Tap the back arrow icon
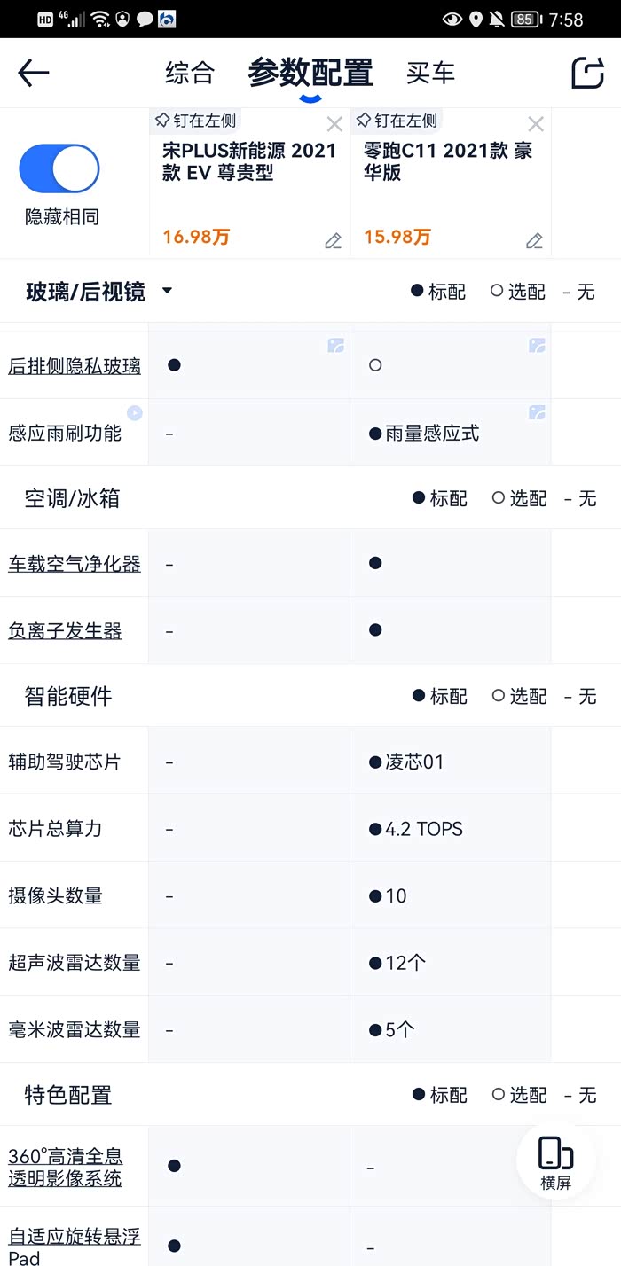 pyautogui.click(x=34, y=73)
